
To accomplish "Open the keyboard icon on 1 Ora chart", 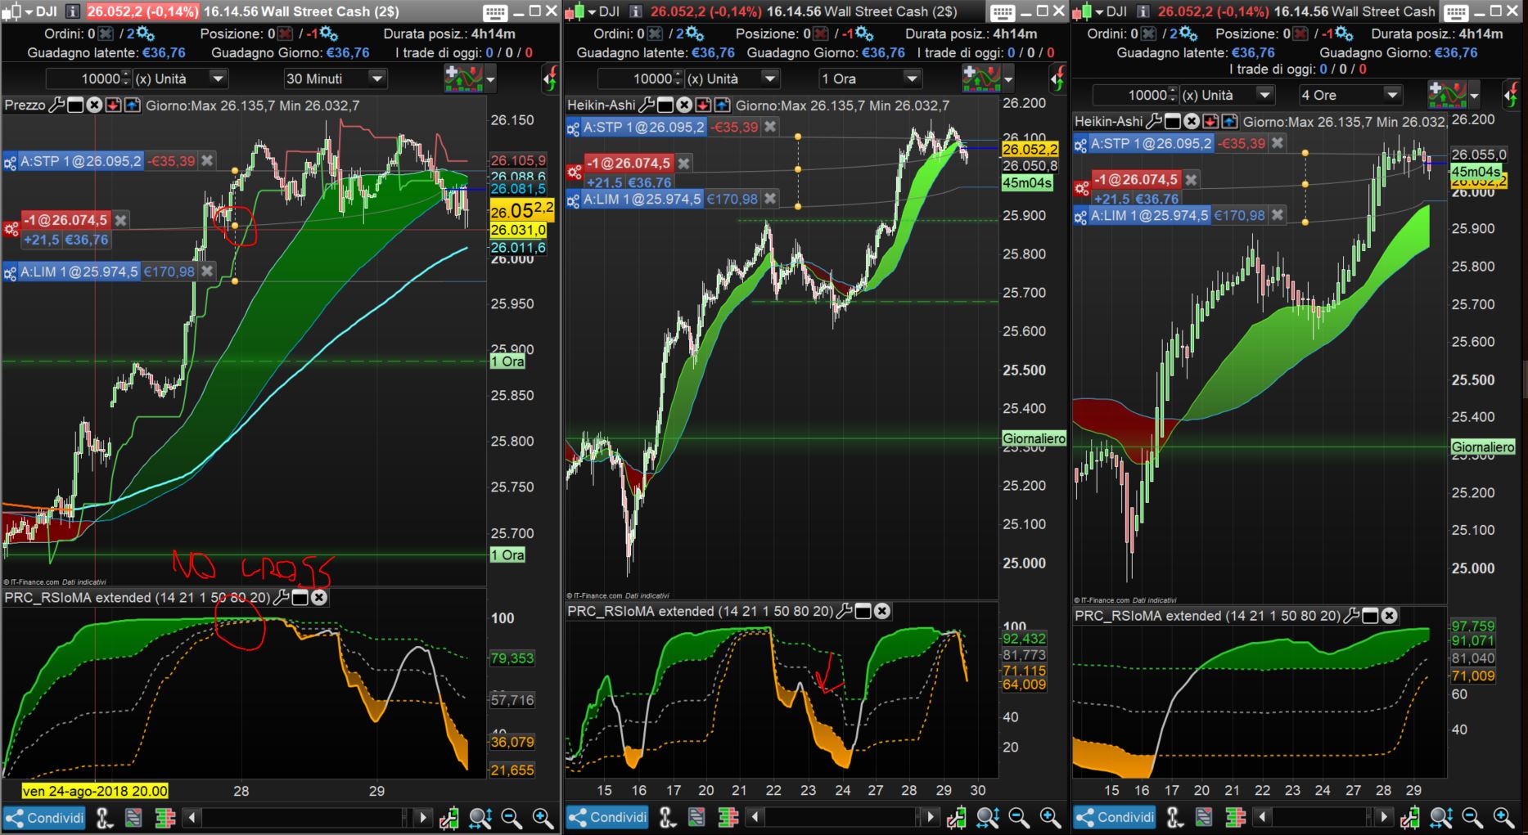I will [x=1002, y=12].
